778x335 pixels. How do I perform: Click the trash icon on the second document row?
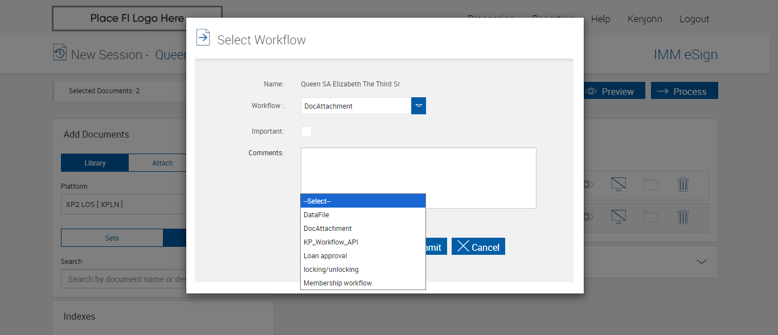click(683, 217)
